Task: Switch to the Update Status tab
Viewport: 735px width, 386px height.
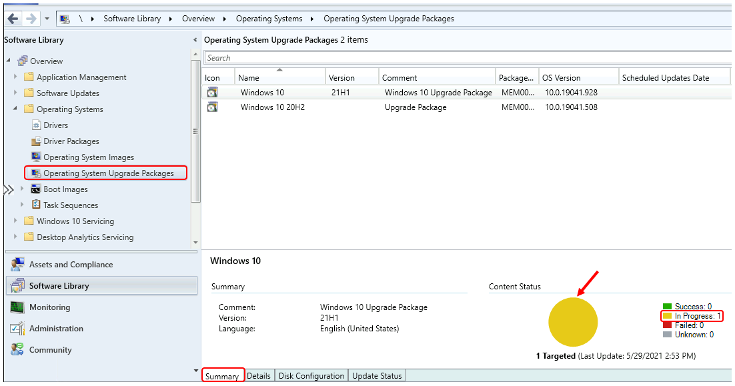Action: click(377, 376)
